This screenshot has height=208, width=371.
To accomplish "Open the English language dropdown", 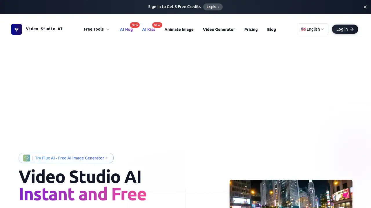I will point(312,29).
